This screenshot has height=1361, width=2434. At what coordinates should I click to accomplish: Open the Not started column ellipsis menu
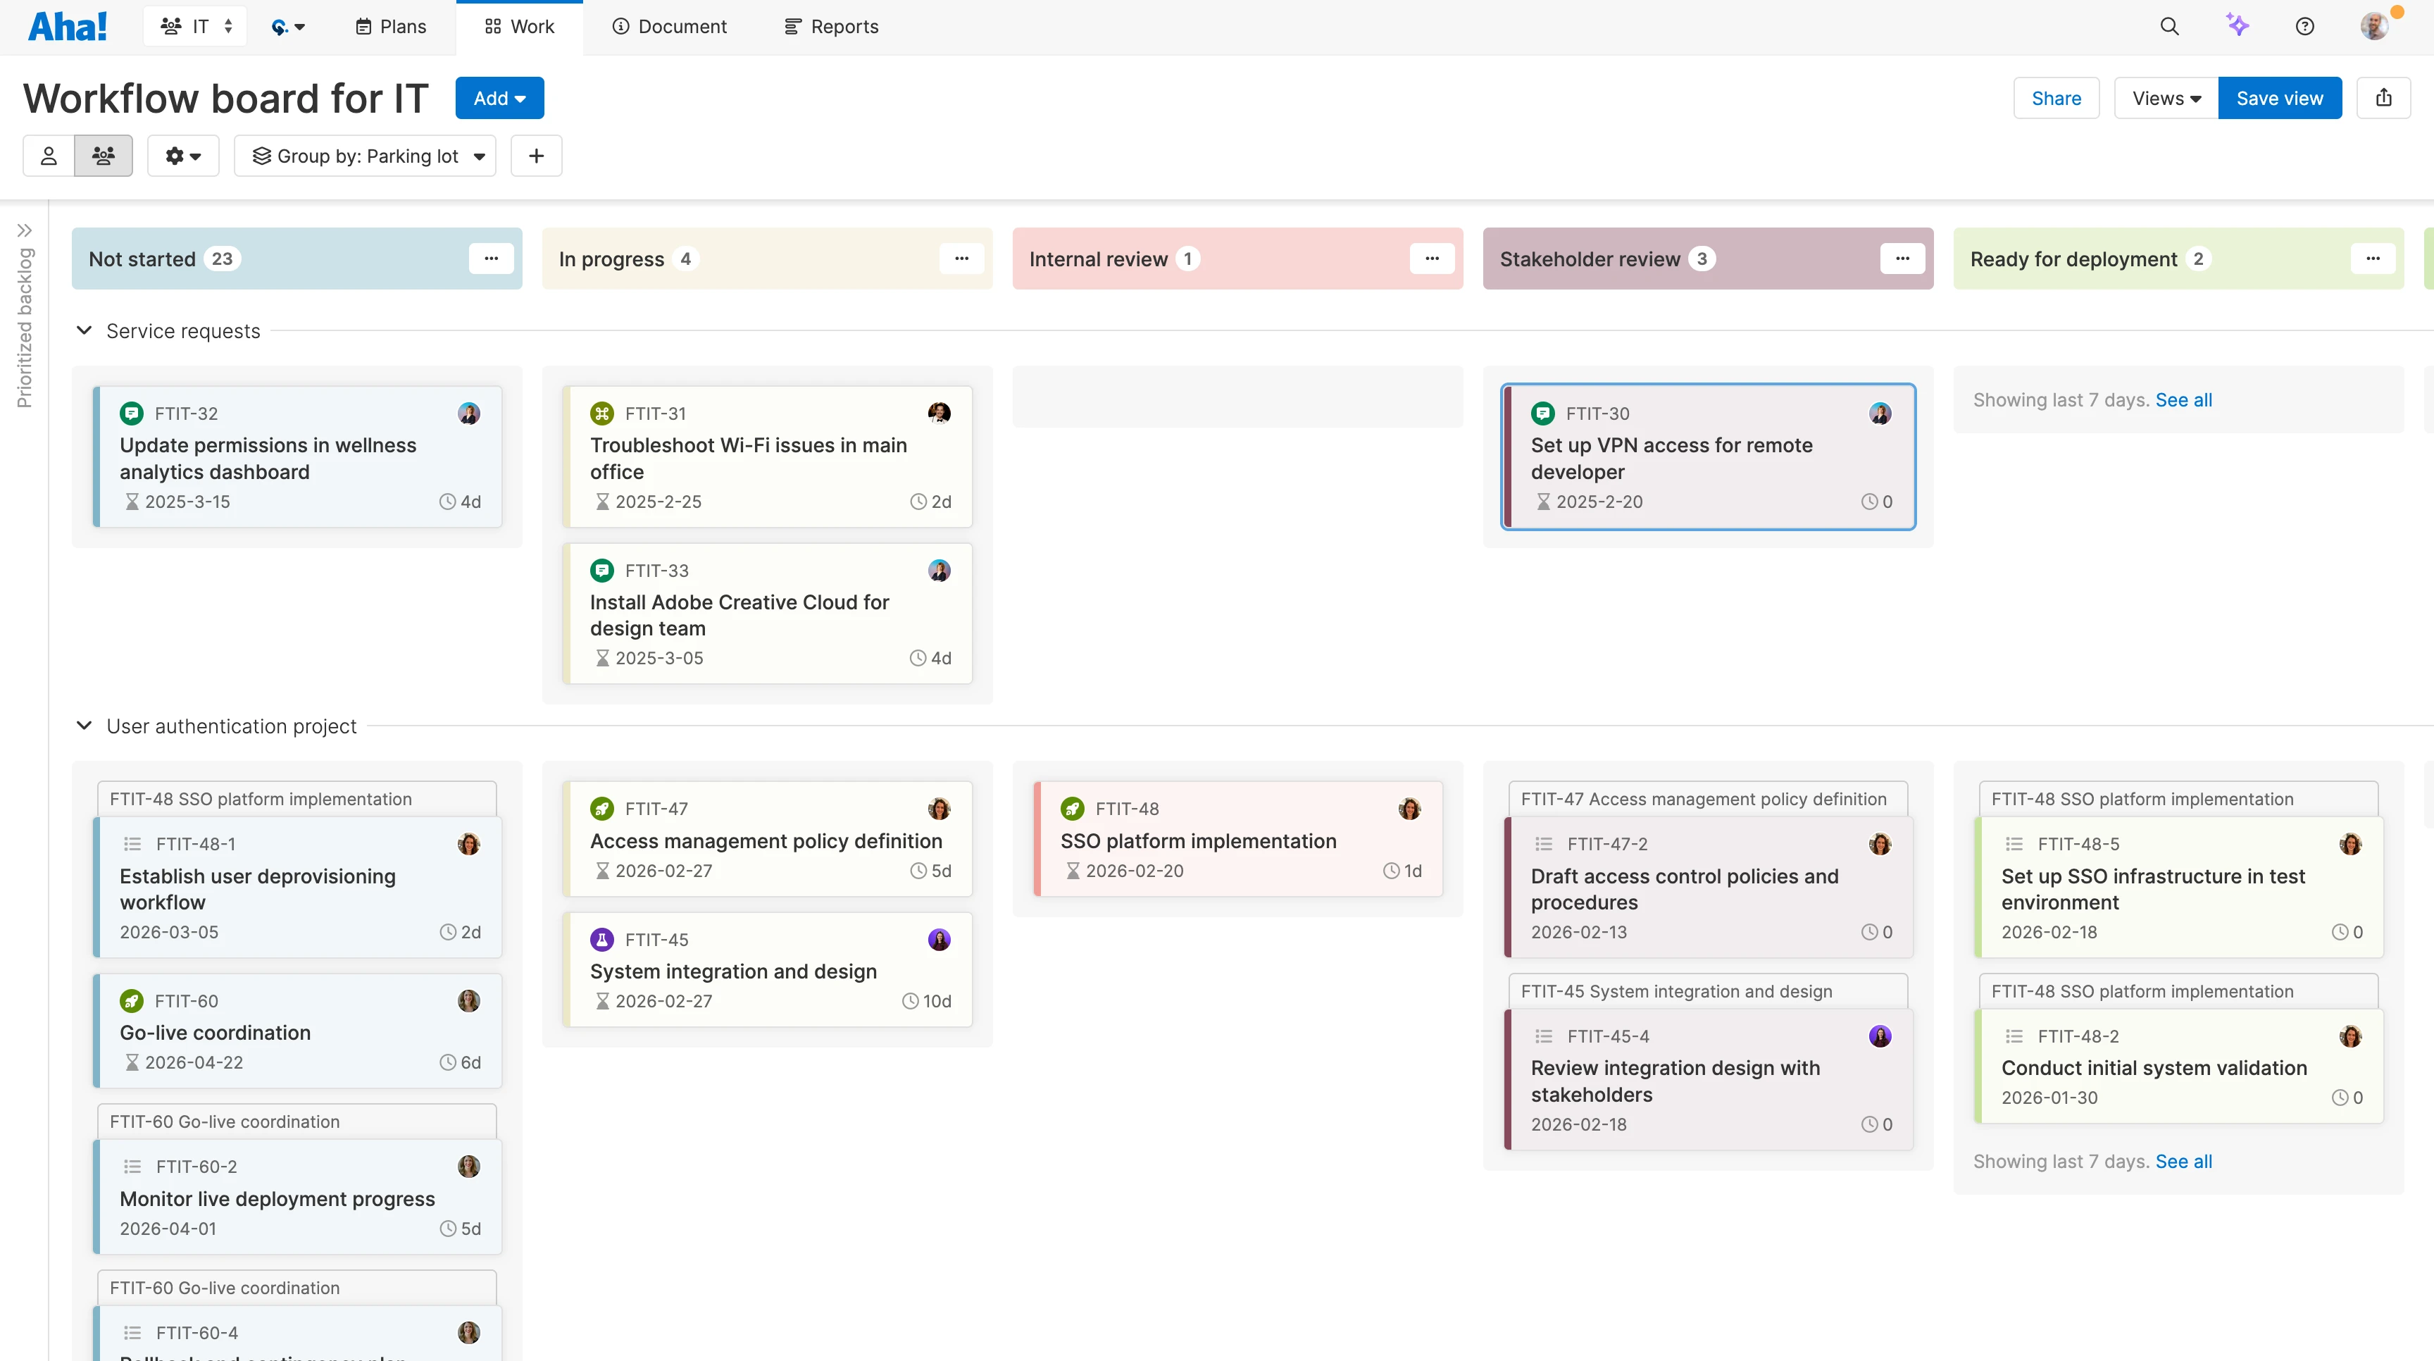click(x=490, y=258)
